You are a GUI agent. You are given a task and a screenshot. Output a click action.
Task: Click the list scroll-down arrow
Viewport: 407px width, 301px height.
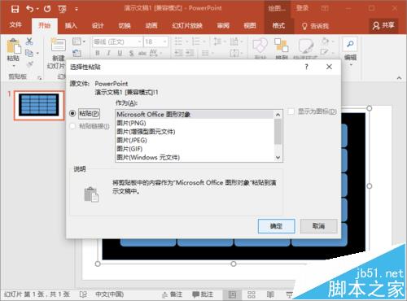click(278, 158)
